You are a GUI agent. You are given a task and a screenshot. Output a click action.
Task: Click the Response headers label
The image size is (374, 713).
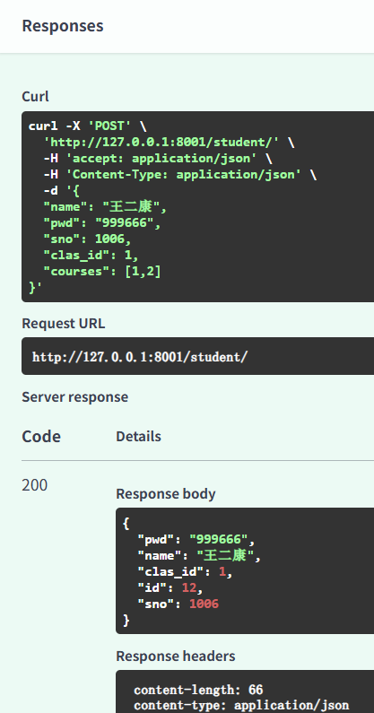click(x=176, y=656)
